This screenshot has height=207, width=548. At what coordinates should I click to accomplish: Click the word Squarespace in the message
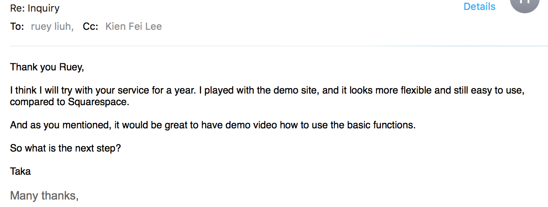[x=98, y=102]
